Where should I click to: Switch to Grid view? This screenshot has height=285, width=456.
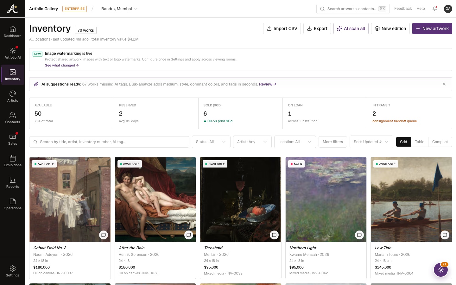point(403,142)
